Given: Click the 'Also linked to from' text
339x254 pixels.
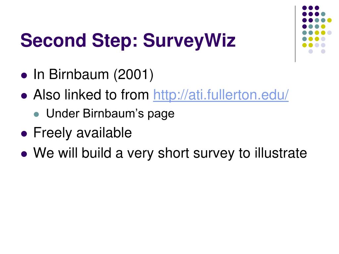Looking at the screenshot, I should point(91,95).
